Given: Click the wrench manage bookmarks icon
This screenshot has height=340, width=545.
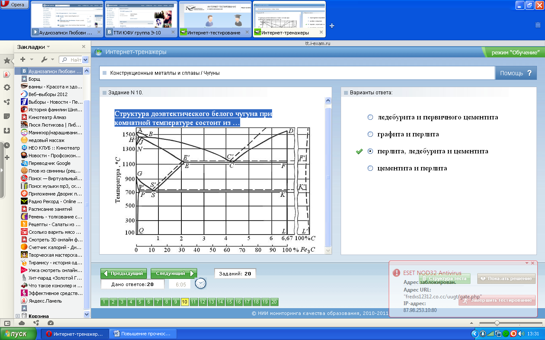Looking at the screenshot, I should [x=44, y=59].
